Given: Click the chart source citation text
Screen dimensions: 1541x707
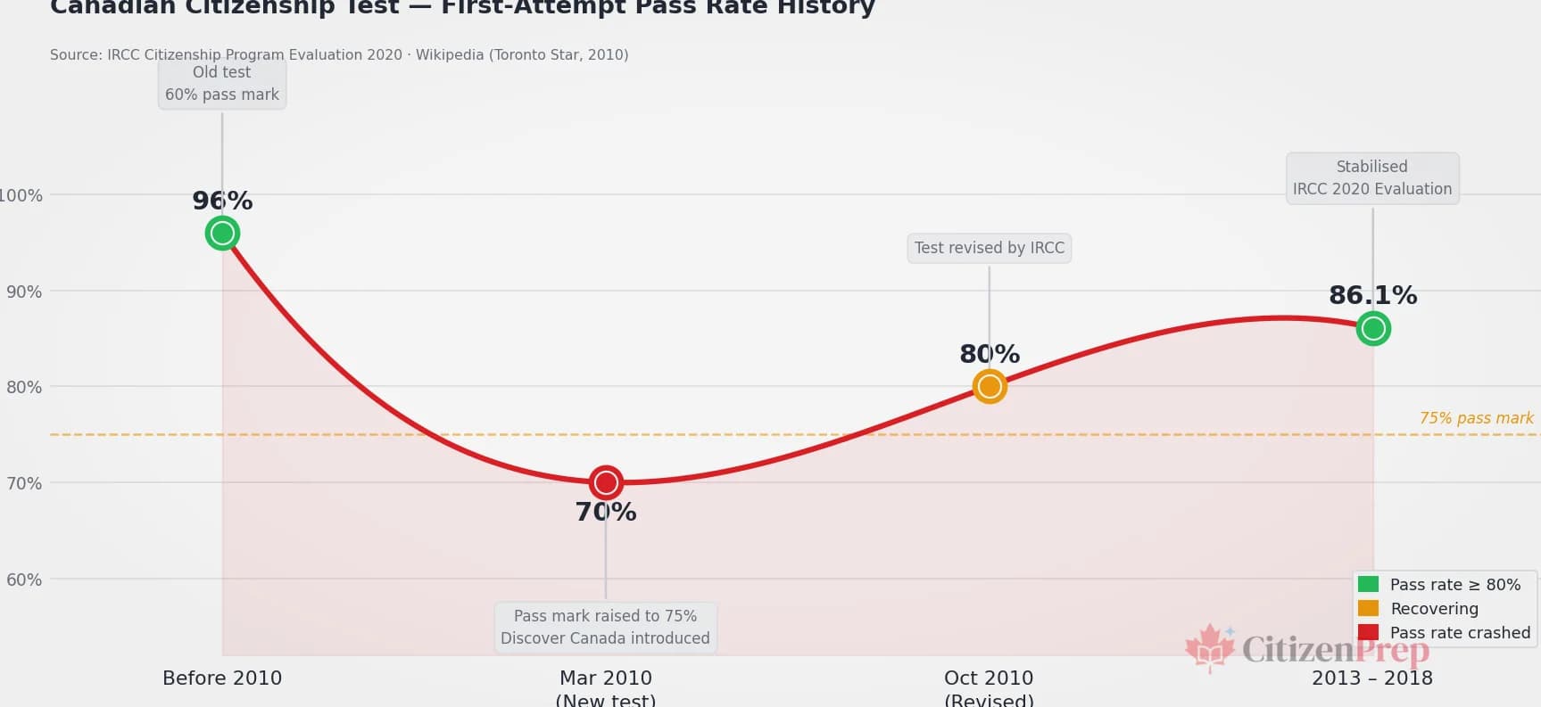Looking at the screenshot, I should (339, 55).
